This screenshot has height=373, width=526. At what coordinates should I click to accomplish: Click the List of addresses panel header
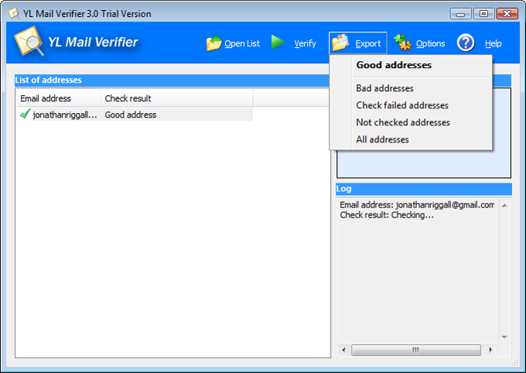[x=172, y=80]
